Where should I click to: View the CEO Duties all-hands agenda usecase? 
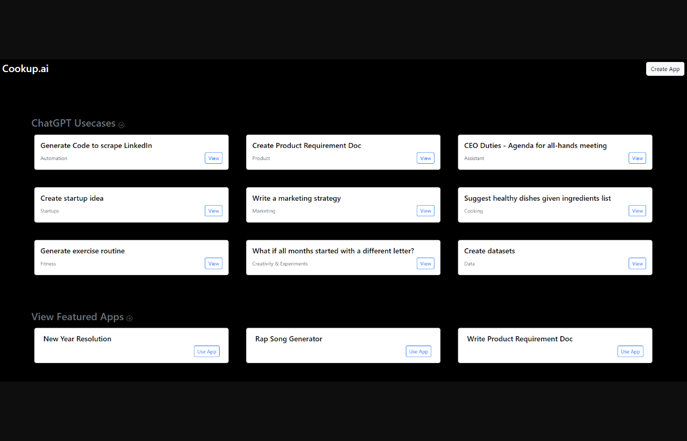(x=637, y=158)
